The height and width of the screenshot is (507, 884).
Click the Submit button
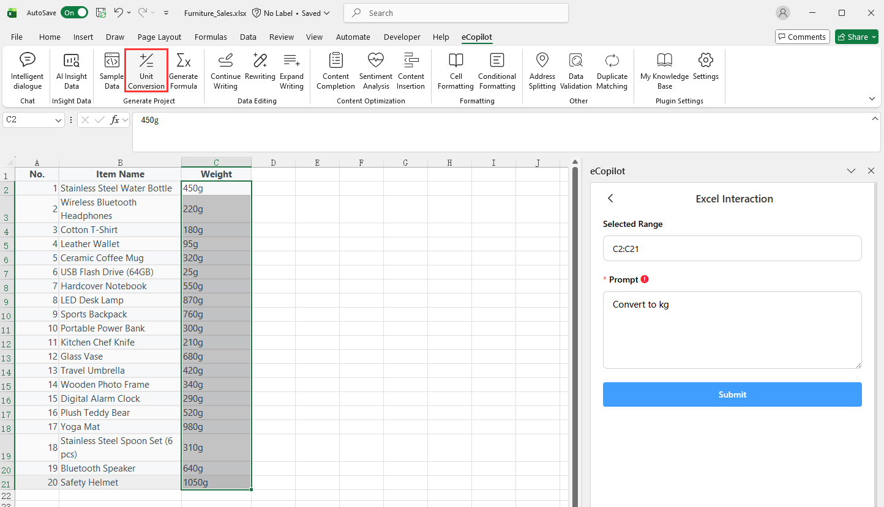tap(732, 394)
